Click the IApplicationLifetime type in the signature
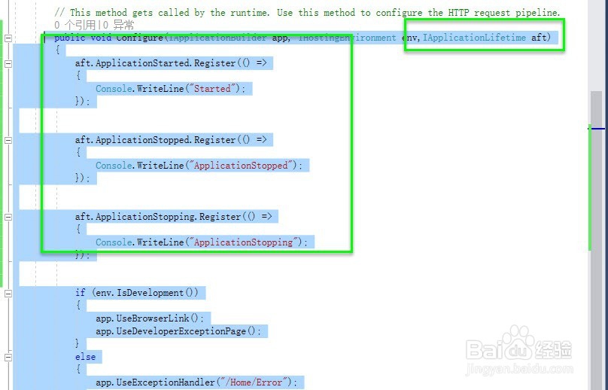 click(474, 38)
